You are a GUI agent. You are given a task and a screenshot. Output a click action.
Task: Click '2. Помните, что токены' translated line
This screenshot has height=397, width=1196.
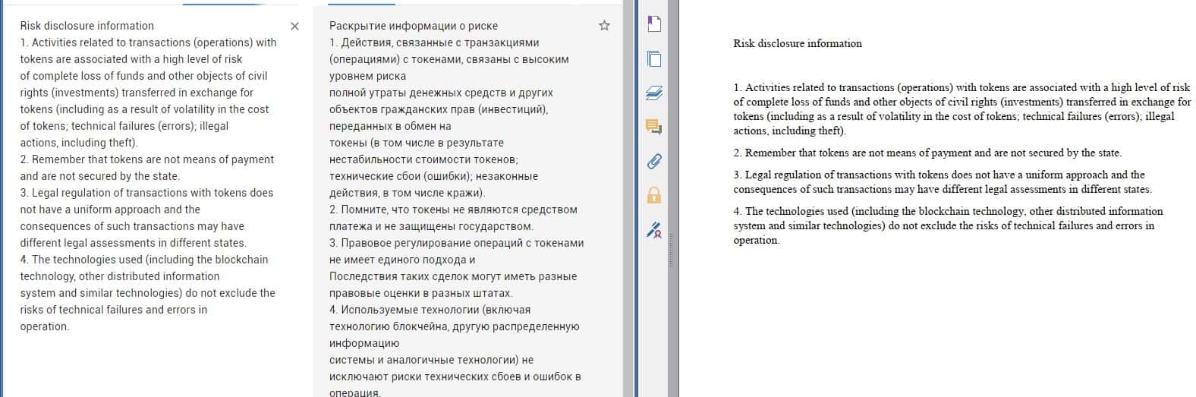(453, 210)
